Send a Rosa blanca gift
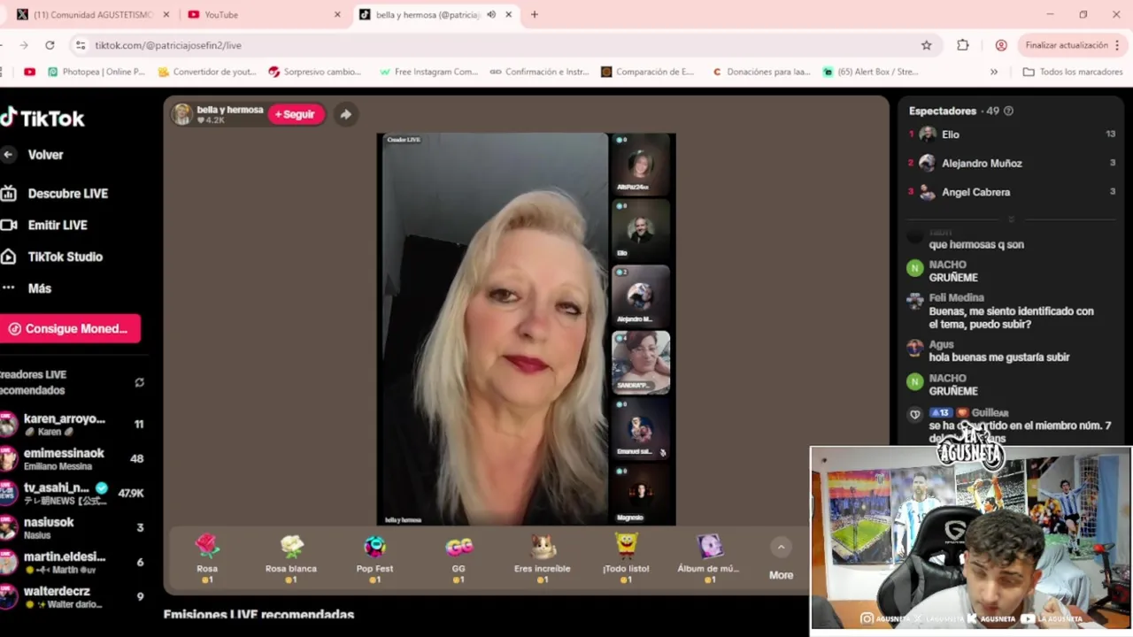 click(291, 557)
